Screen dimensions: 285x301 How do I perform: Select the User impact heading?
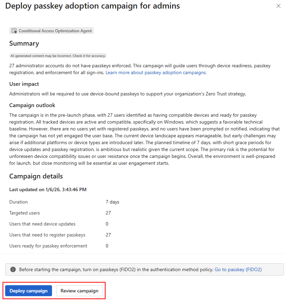pyautogui.click(x=24, y=84)
